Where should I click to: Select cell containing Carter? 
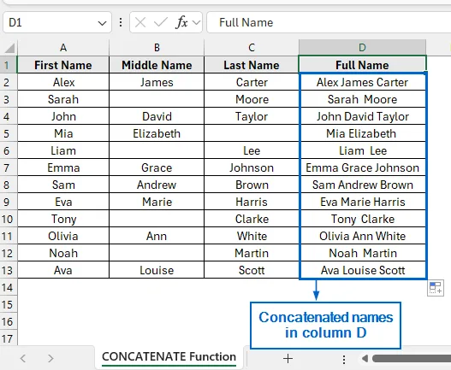252,82
